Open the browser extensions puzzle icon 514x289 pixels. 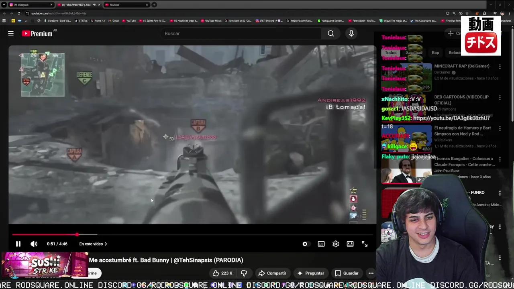click(x=484, y=13)
